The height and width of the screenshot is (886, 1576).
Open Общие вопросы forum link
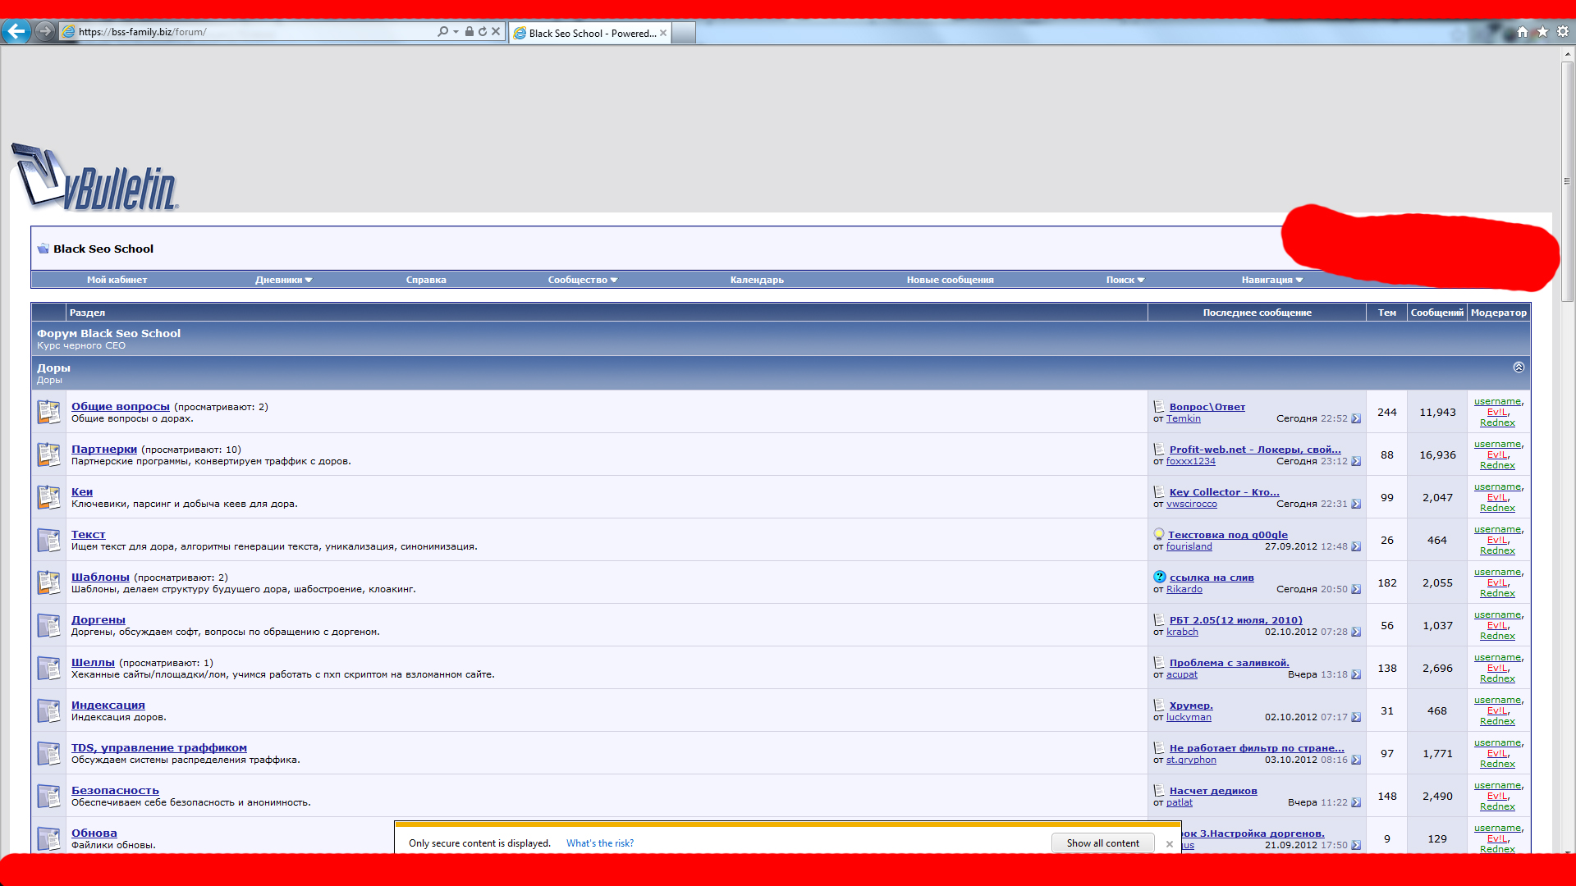(121, 406)
